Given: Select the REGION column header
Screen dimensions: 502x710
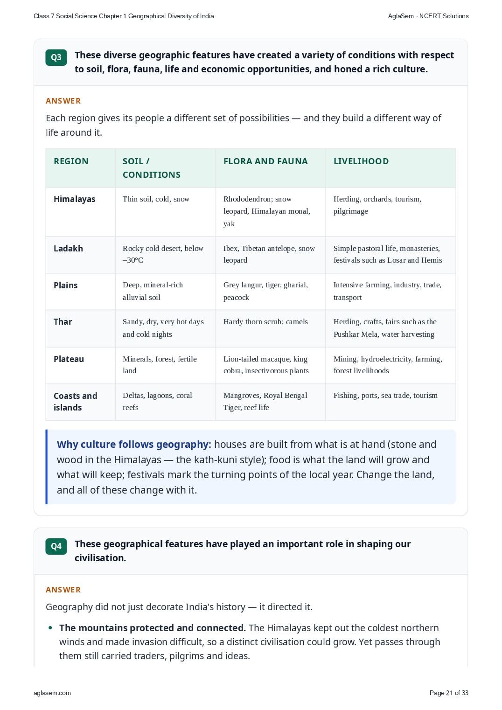Looking at the screenshot, I should pyautogui.click(x=71, y=161).
